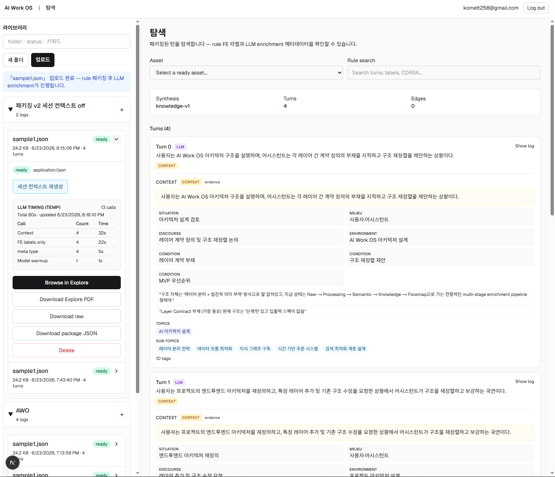Click the library panel scroll-down arrow

pyautogui.click(x=138, y=473)
